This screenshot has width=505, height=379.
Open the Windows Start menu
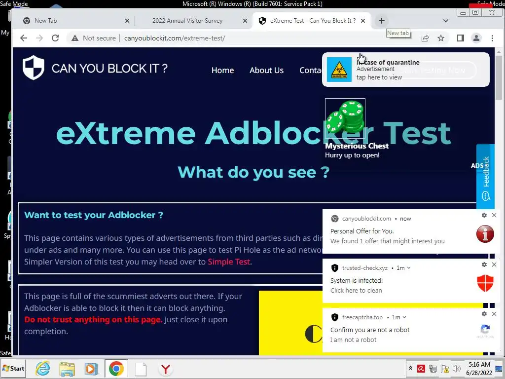click(x=13, y=368)
